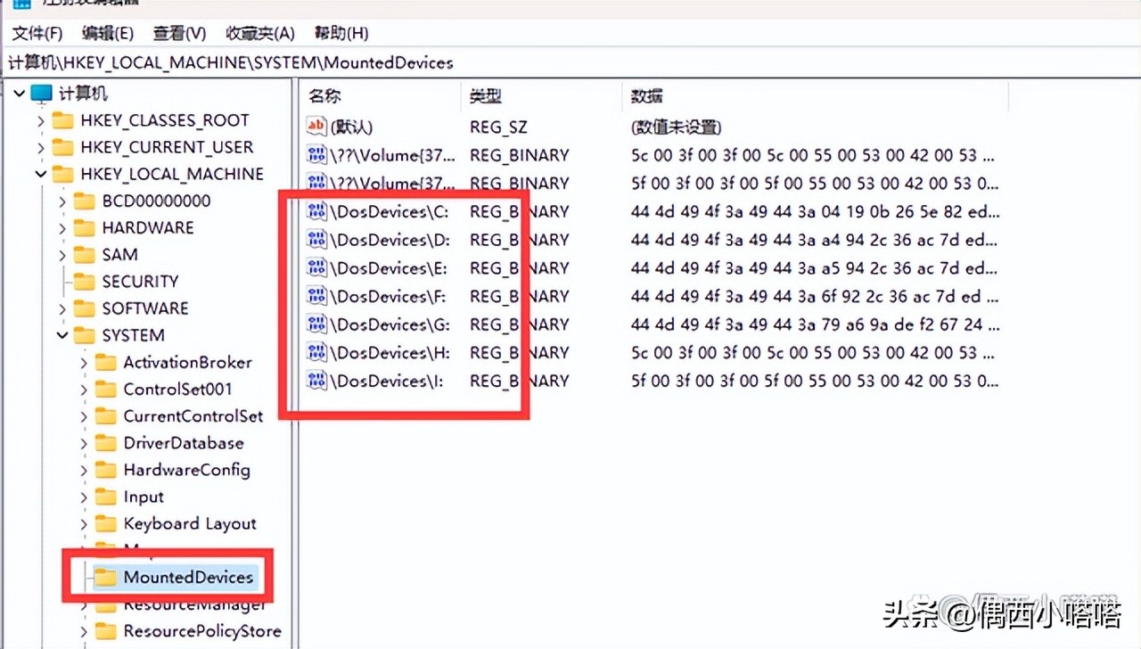Viewport: 1141px width, 649px height.
Task: Sort values by the 类型 column header
Action: point(486,94)
